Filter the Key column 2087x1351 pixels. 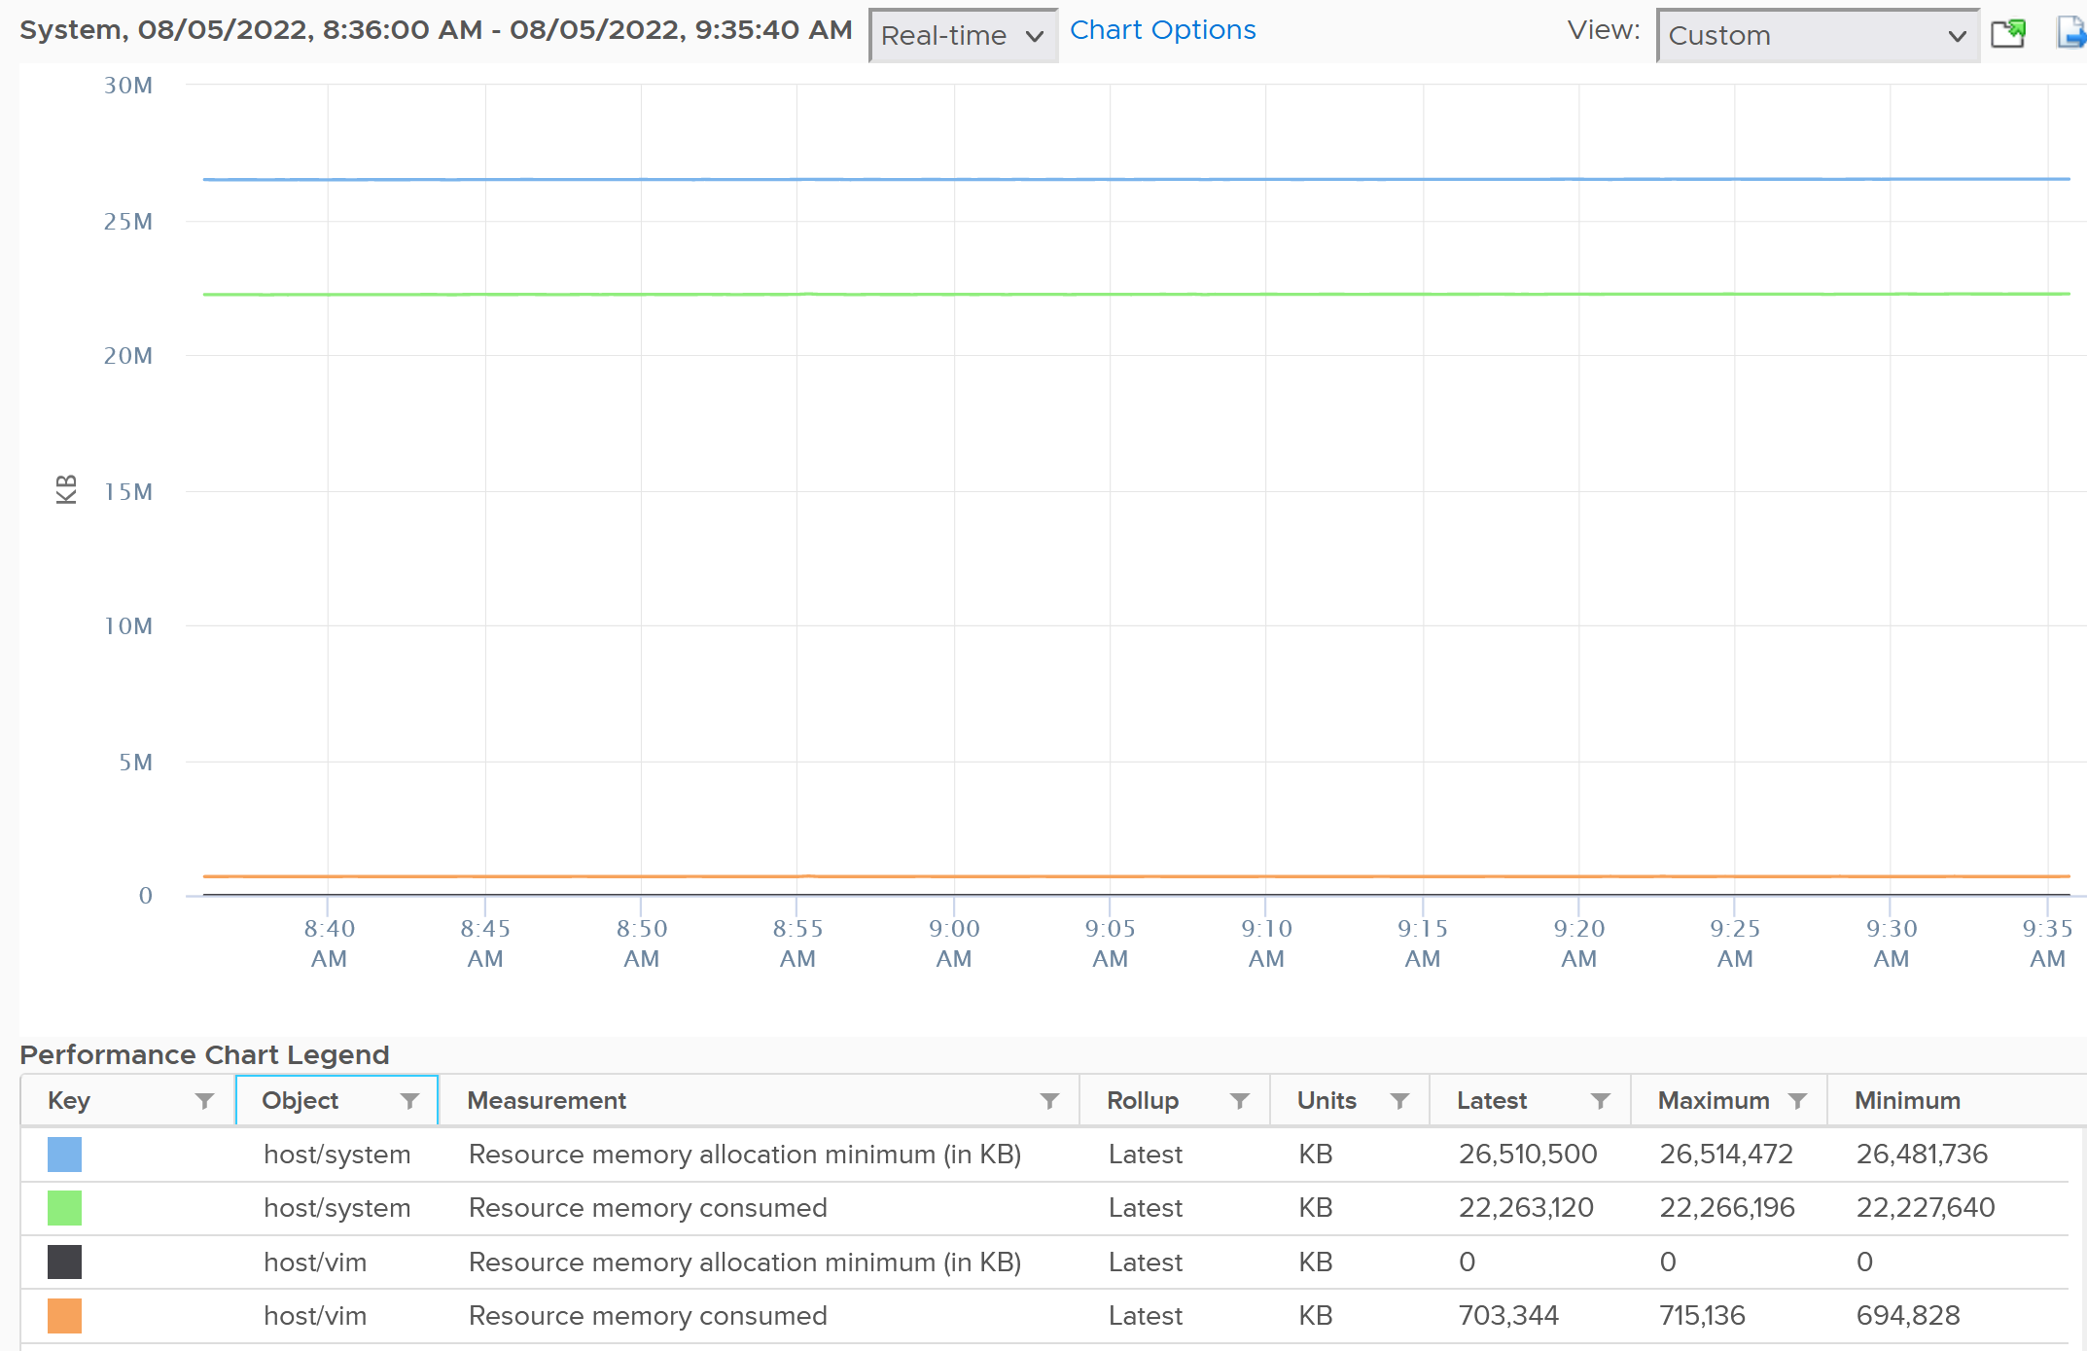pyautogui.click(x=204, y=1101)
